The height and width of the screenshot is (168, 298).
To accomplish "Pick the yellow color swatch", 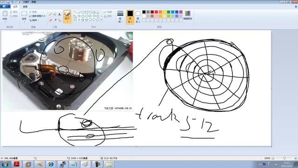I will click(x=164, y=12).
